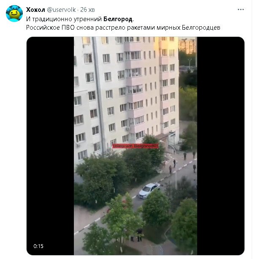Open the three-dot more options menu

(x=241, y=10)
